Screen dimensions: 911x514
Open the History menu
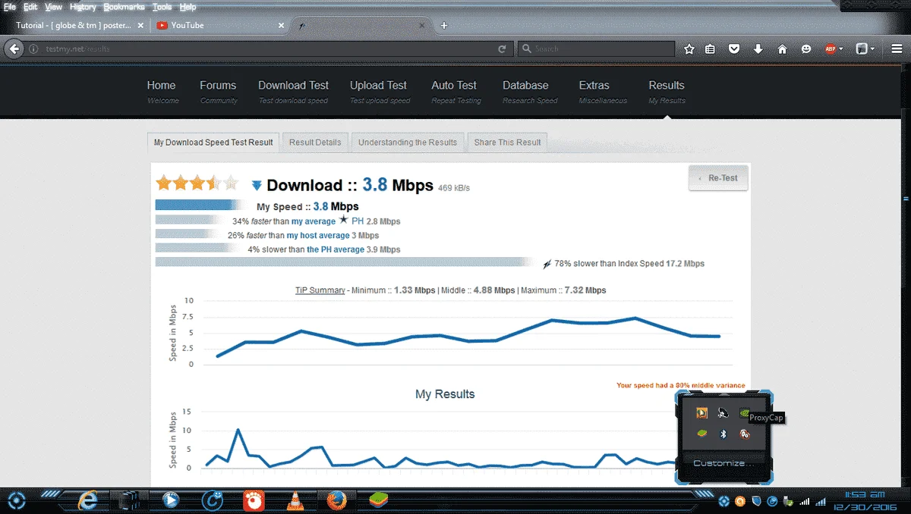[83, 7]
